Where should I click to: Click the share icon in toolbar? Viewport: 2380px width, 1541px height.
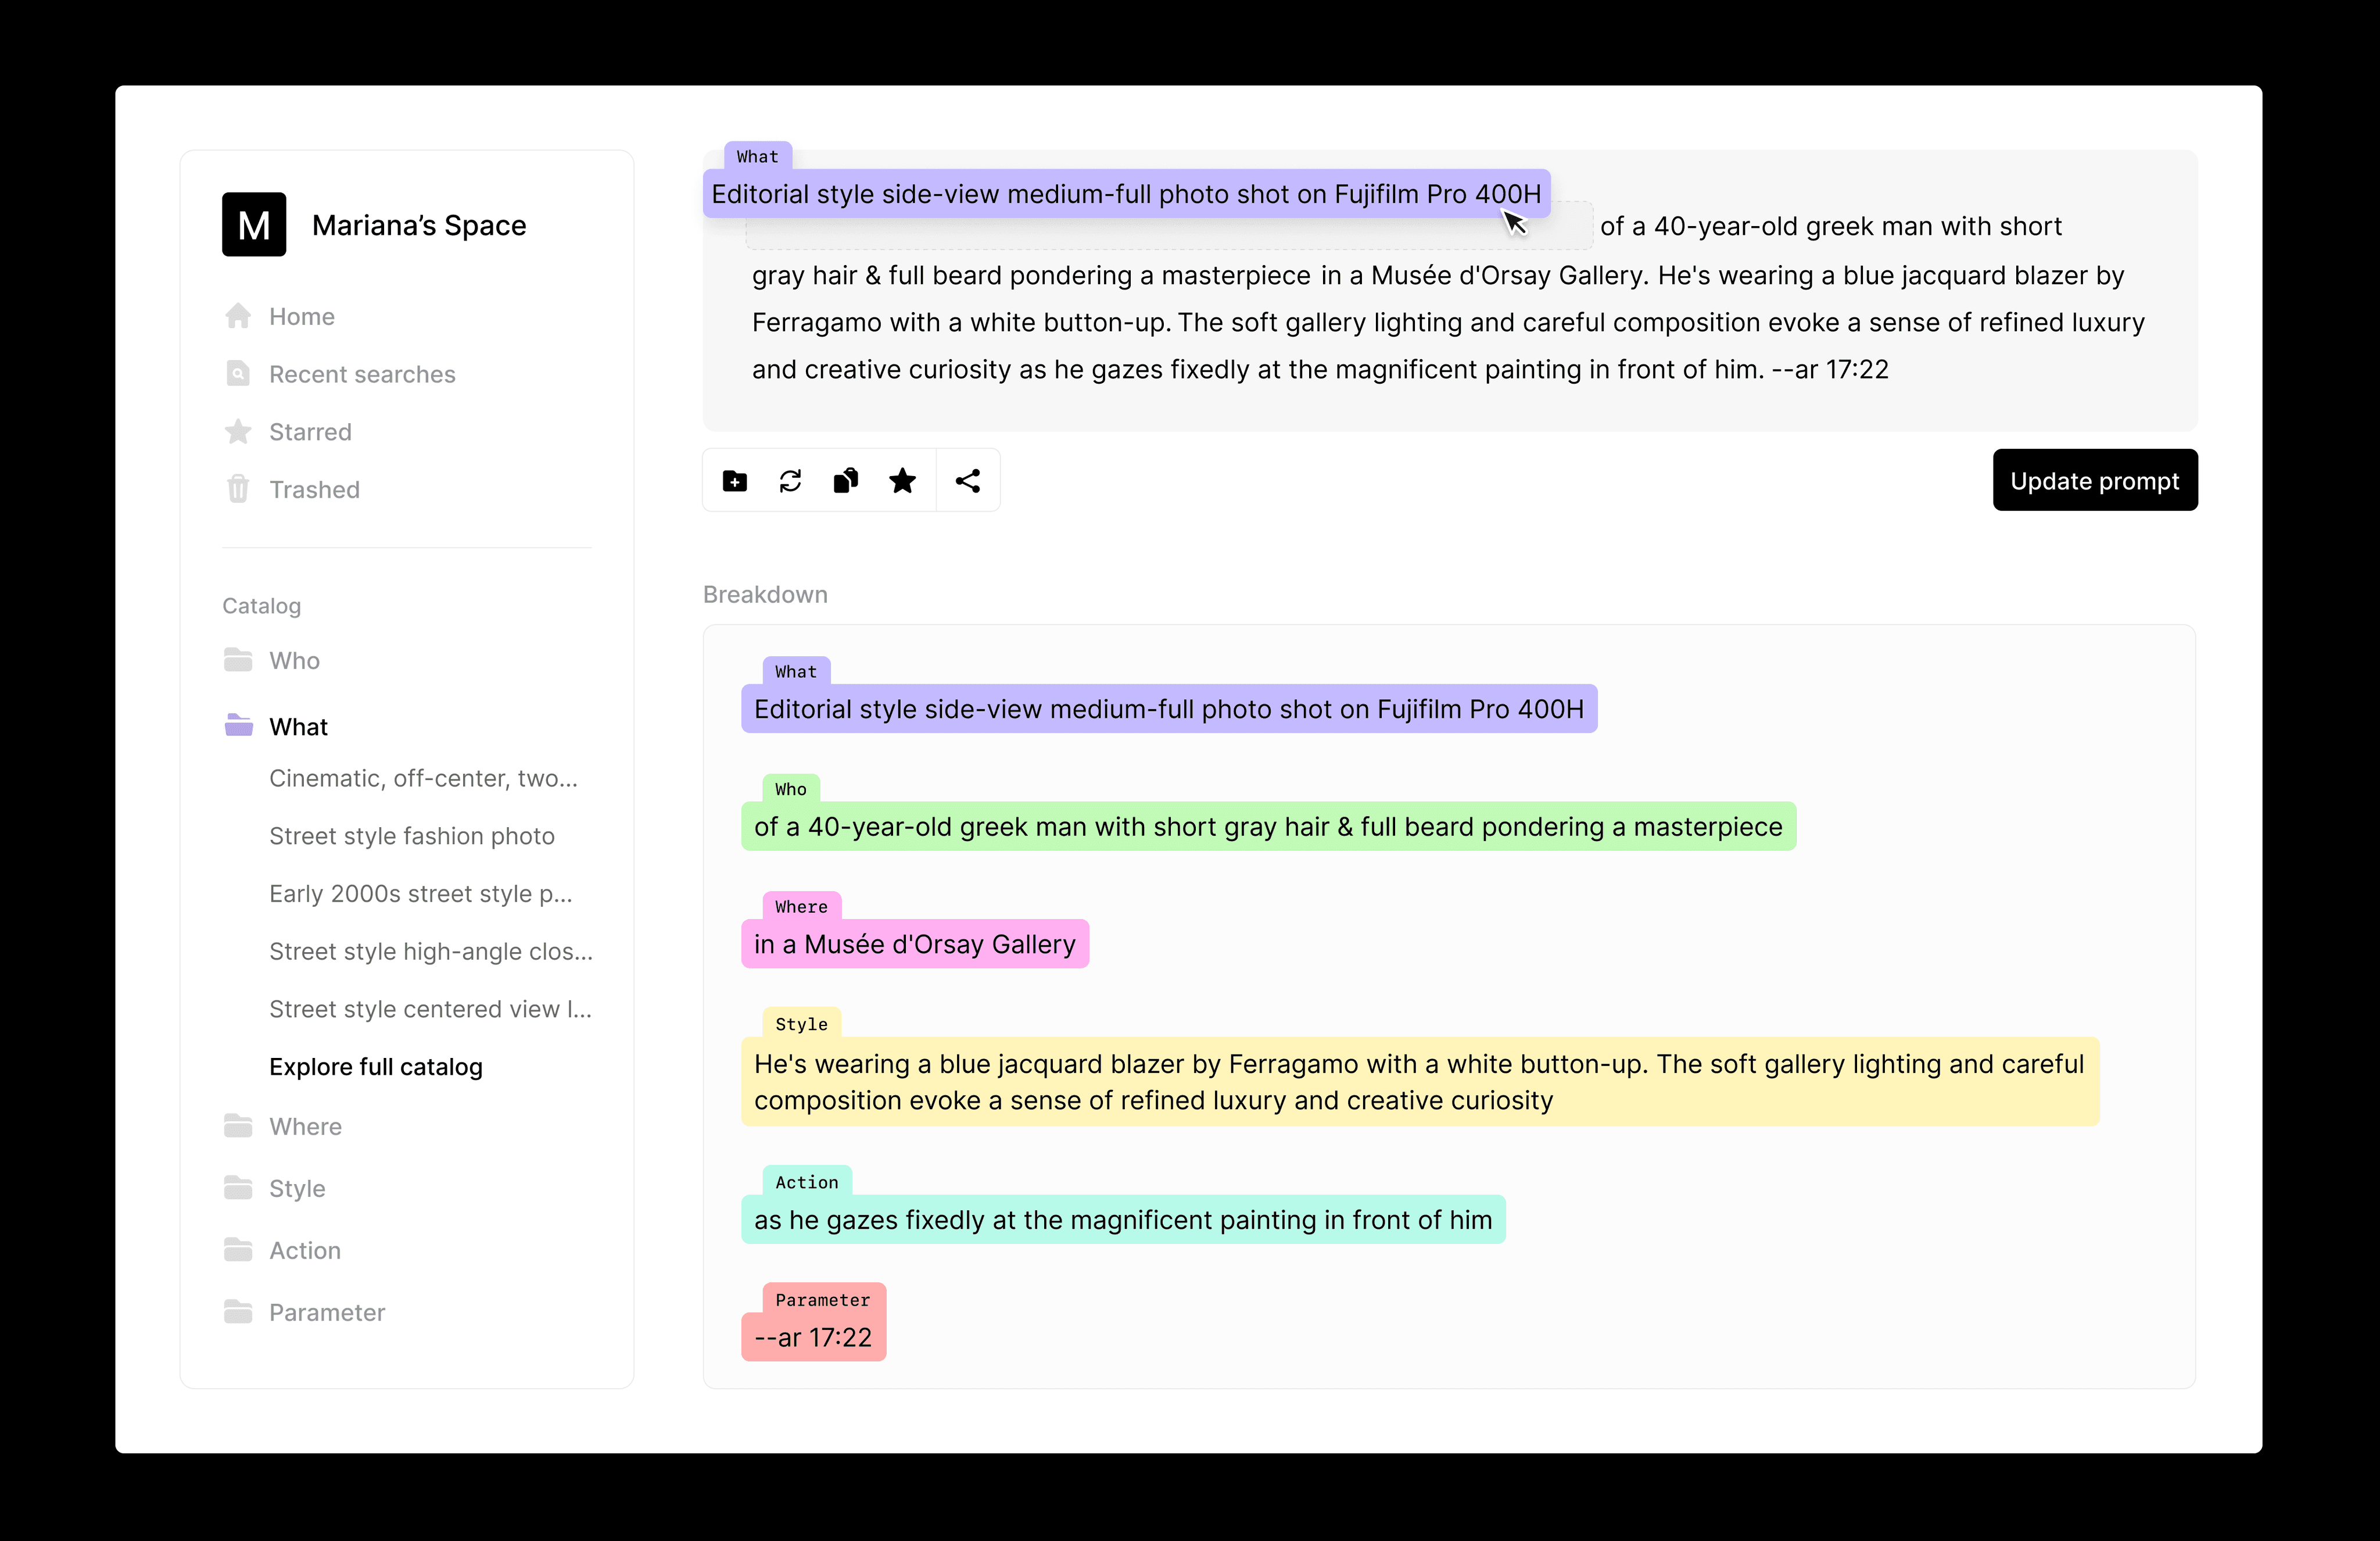coord(967,481)
